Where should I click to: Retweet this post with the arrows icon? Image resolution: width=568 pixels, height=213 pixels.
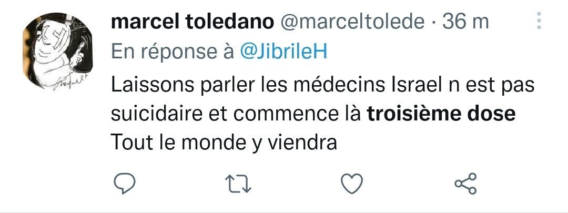pyautogui.click(x=238, y=184)
